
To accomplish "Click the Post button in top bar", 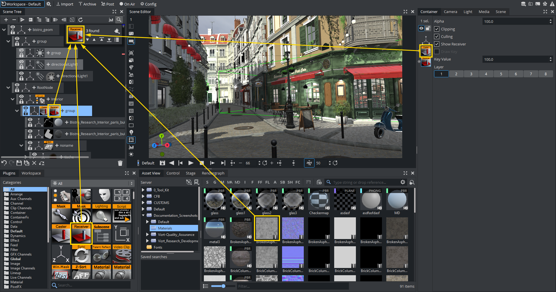I will [108, 4].
